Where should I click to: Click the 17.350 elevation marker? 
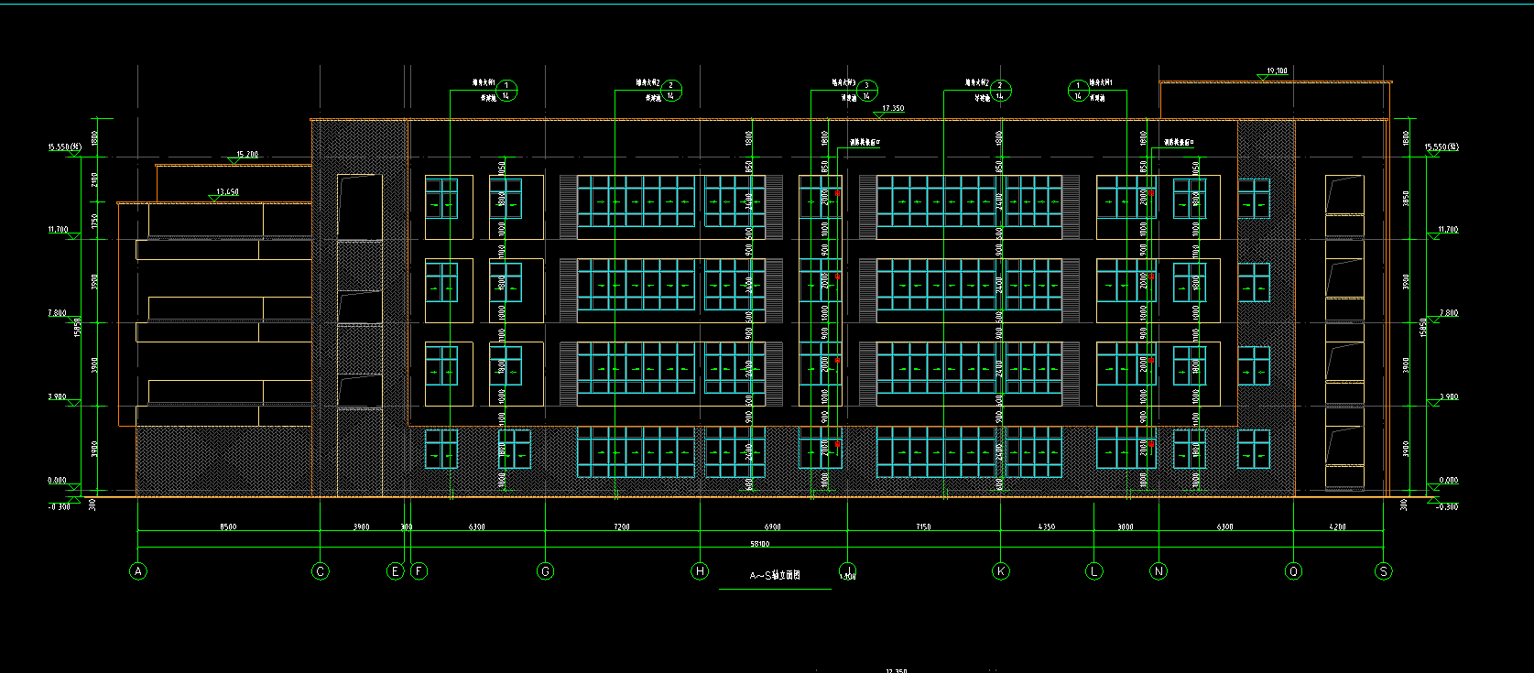click(x=892, y=109)
